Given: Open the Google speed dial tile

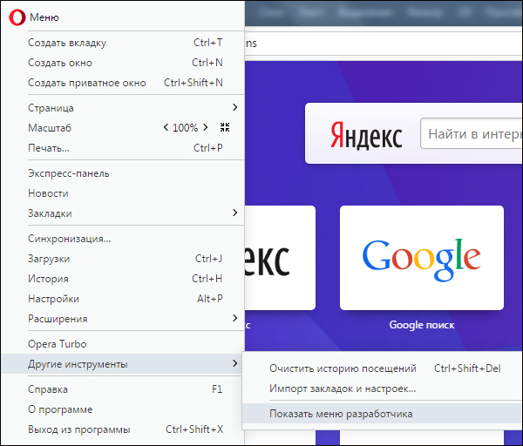Looking at the screenshot, I should [x=422, y=258].
